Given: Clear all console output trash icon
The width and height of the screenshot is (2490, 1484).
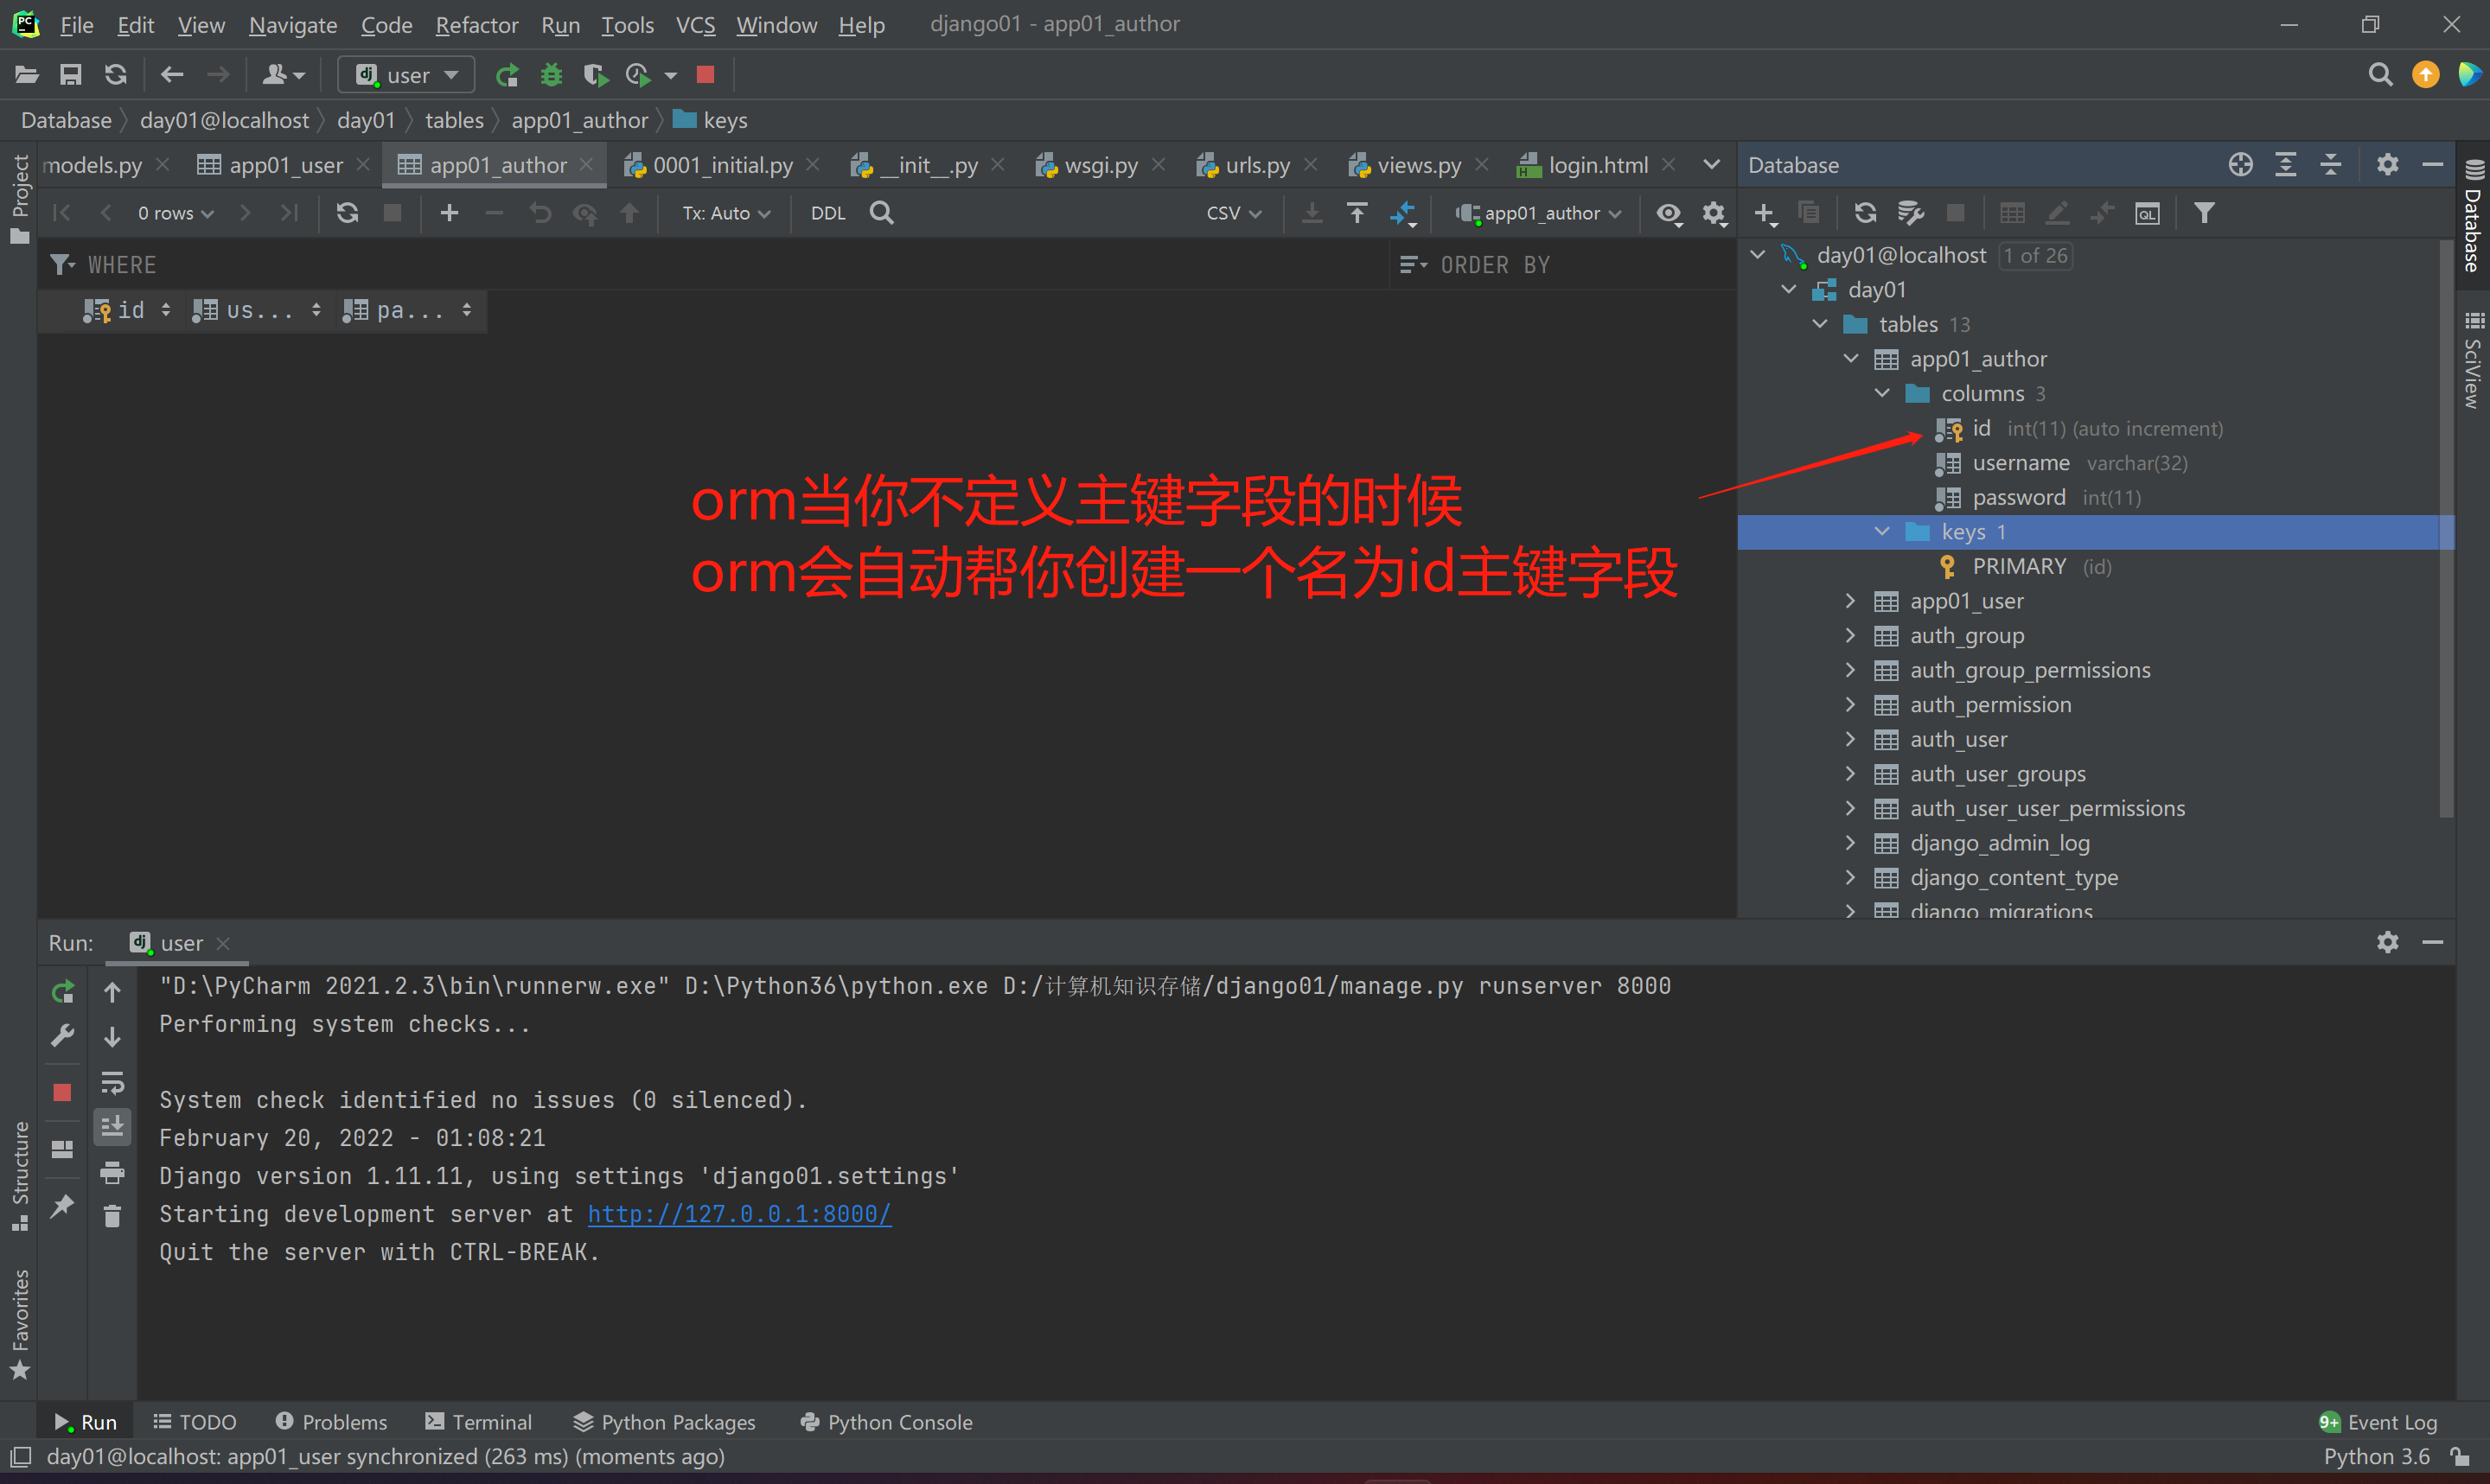Looking at the screenshot, I should (x=112, y=1216).
